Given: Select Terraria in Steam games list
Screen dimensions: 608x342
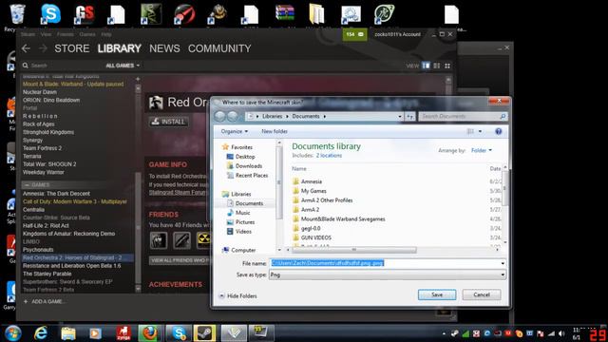Looking at the screenshot, I should coord(31,156).
